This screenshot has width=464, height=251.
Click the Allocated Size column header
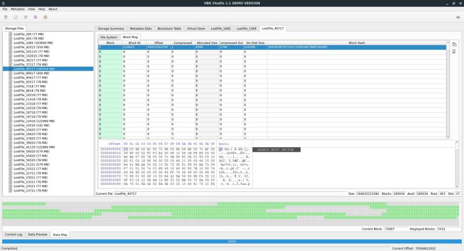click(207, 43)
